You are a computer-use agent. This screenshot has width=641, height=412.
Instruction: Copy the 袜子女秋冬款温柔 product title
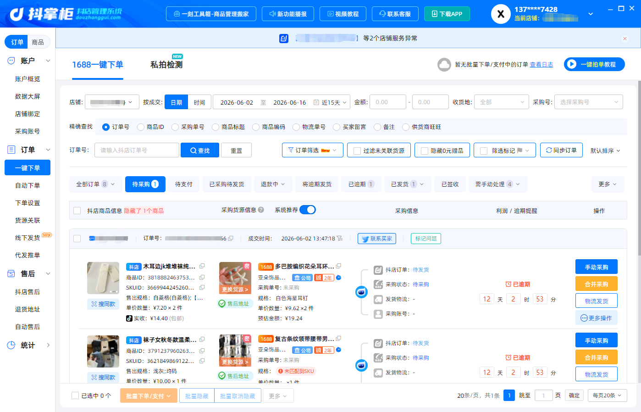pyautogui.click(x=202, y=340)
